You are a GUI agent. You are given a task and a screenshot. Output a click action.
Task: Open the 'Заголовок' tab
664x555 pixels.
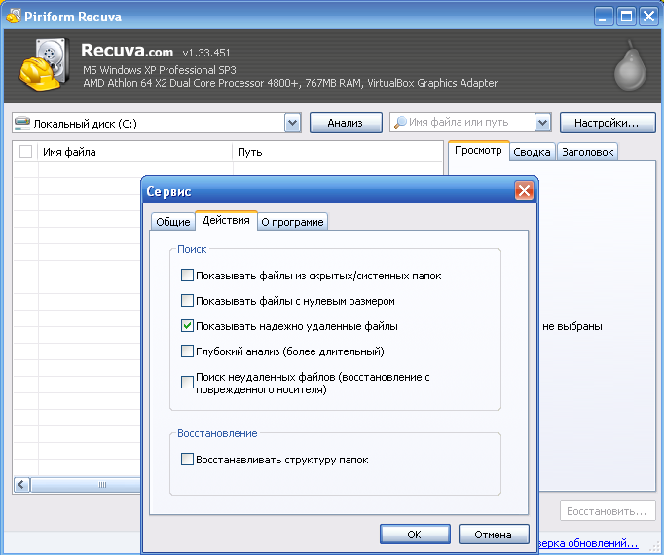pos(588,152)
